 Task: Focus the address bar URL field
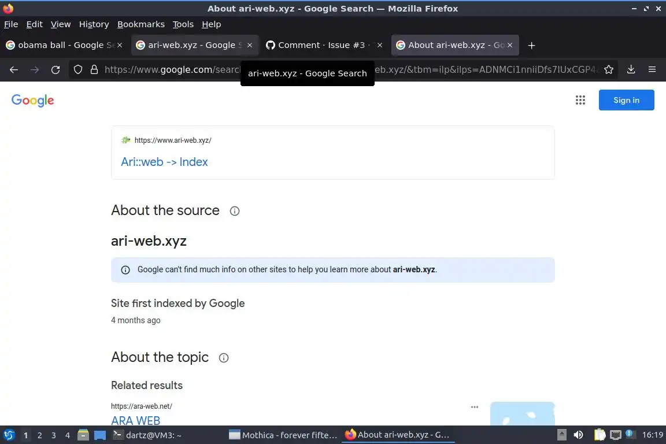click(x=344, y=70)
